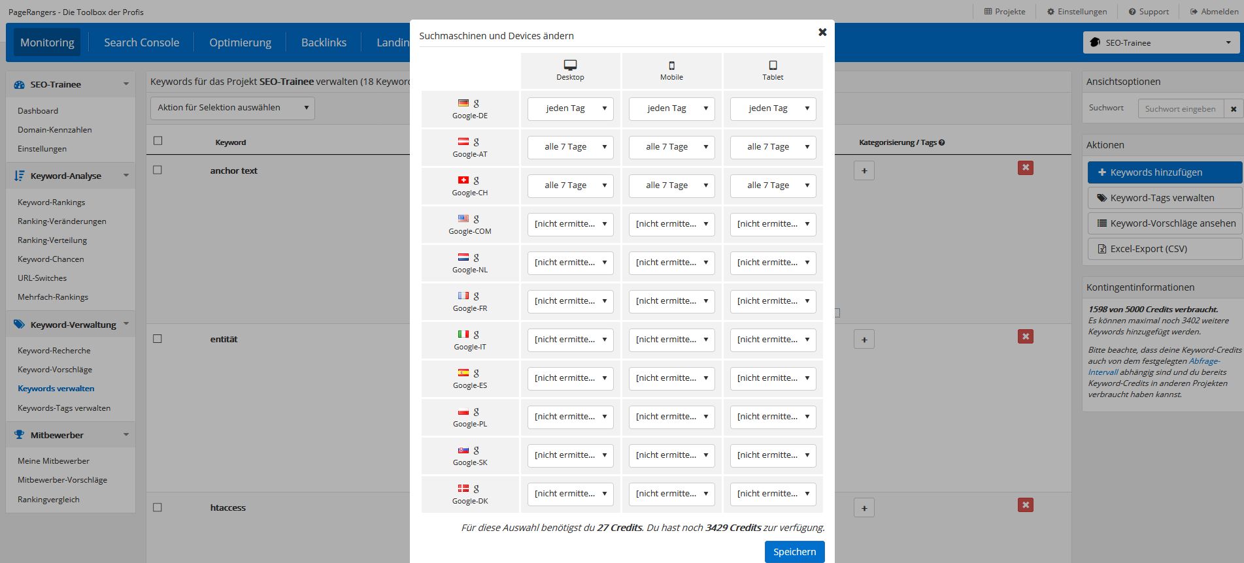Switch to the Backlinks tab
Screen dimensions: 1244x563
pyautogui.click(x=324, y=42)
